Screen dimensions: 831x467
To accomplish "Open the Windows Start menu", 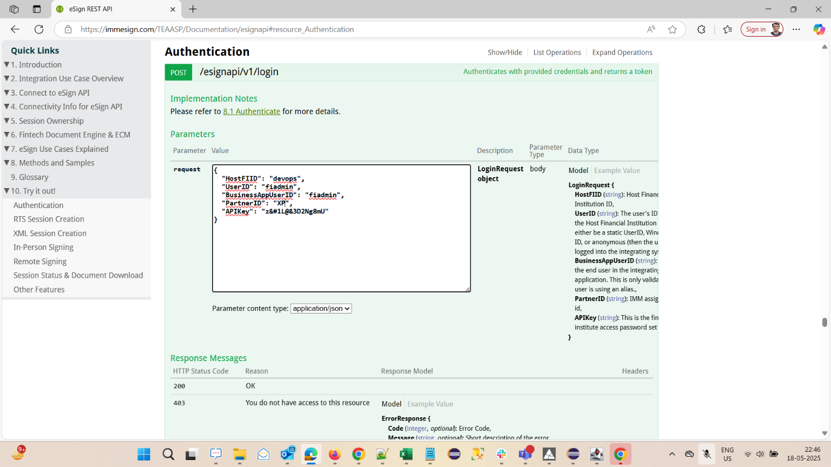I will click(x=144, y=455).
